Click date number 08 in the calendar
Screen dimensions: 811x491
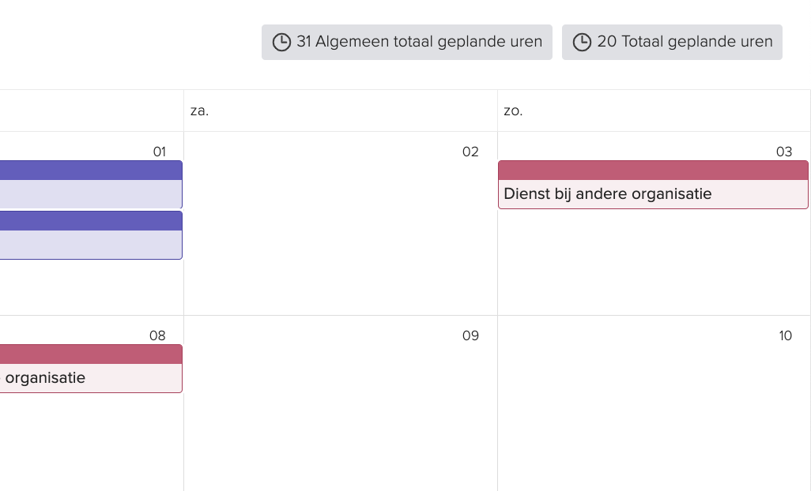coord(157,335)
